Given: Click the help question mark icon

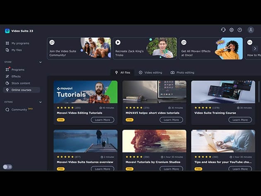Looking at the screenshot, I should point(239,30).
